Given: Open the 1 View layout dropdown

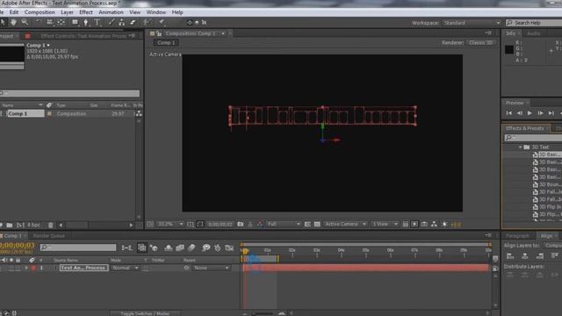Looking at the screenshot, I should 385,225.
